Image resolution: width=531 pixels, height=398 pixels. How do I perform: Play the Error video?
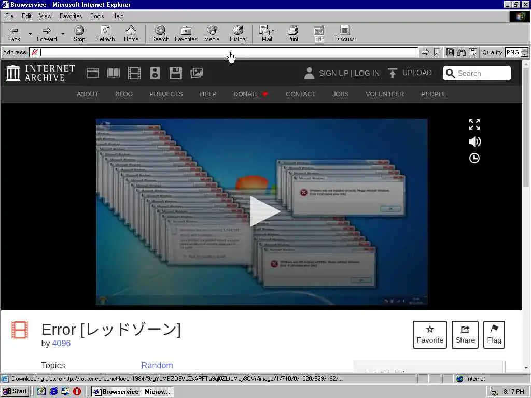[264, 211]
